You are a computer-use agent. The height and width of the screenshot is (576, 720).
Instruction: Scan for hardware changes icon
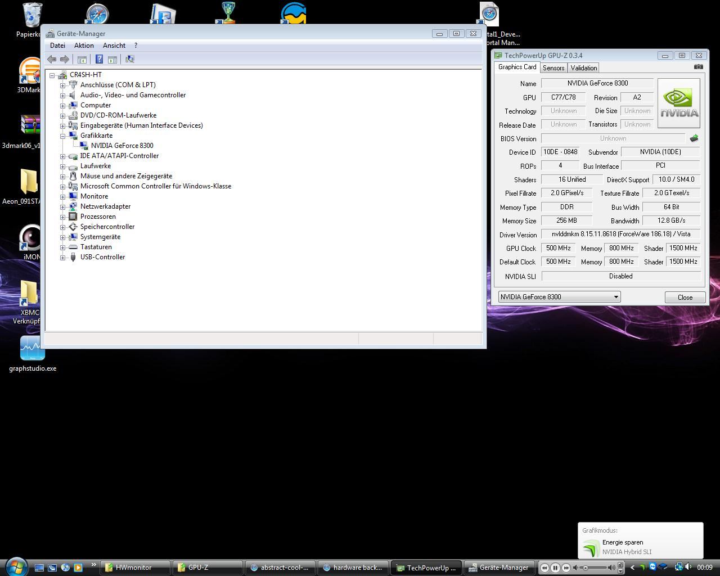[x=130, y=59]
